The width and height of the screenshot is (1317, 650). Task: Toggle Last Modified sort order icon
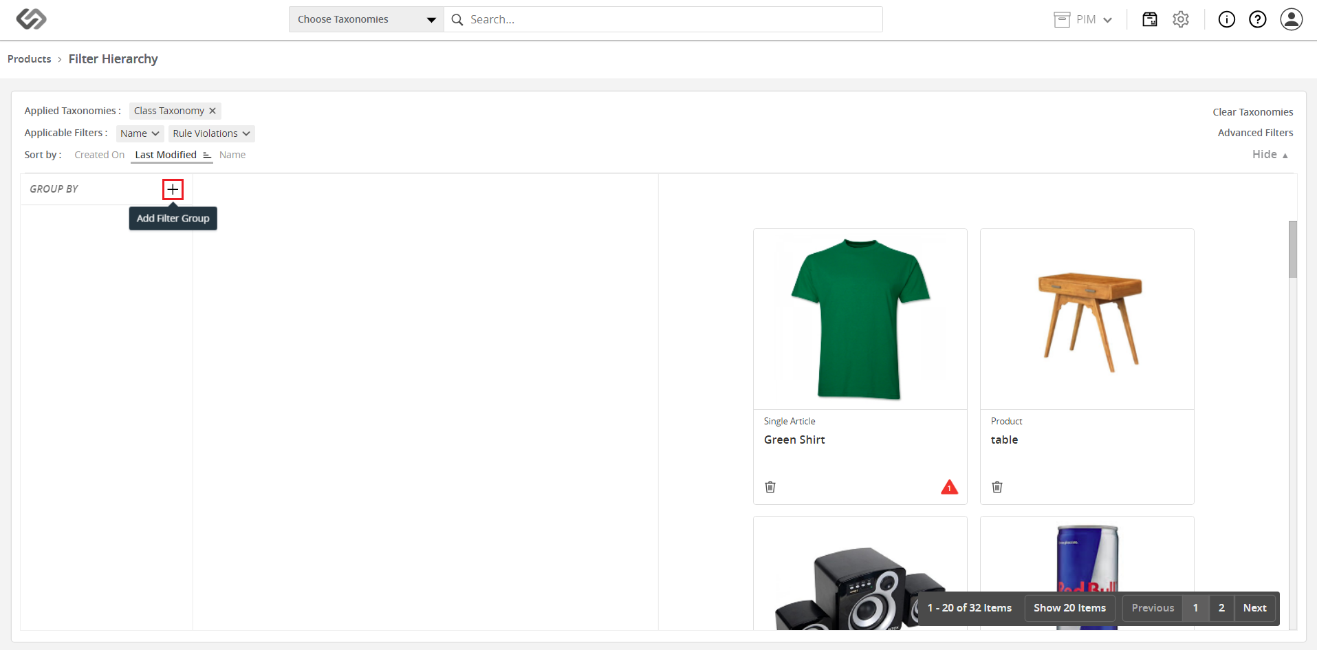[x=207, y=155]
